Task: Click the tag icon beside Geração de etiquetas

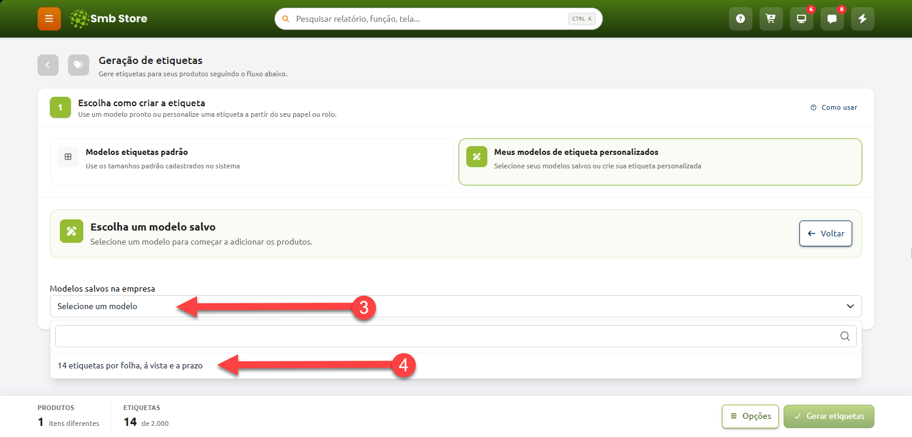Action: 79,65
